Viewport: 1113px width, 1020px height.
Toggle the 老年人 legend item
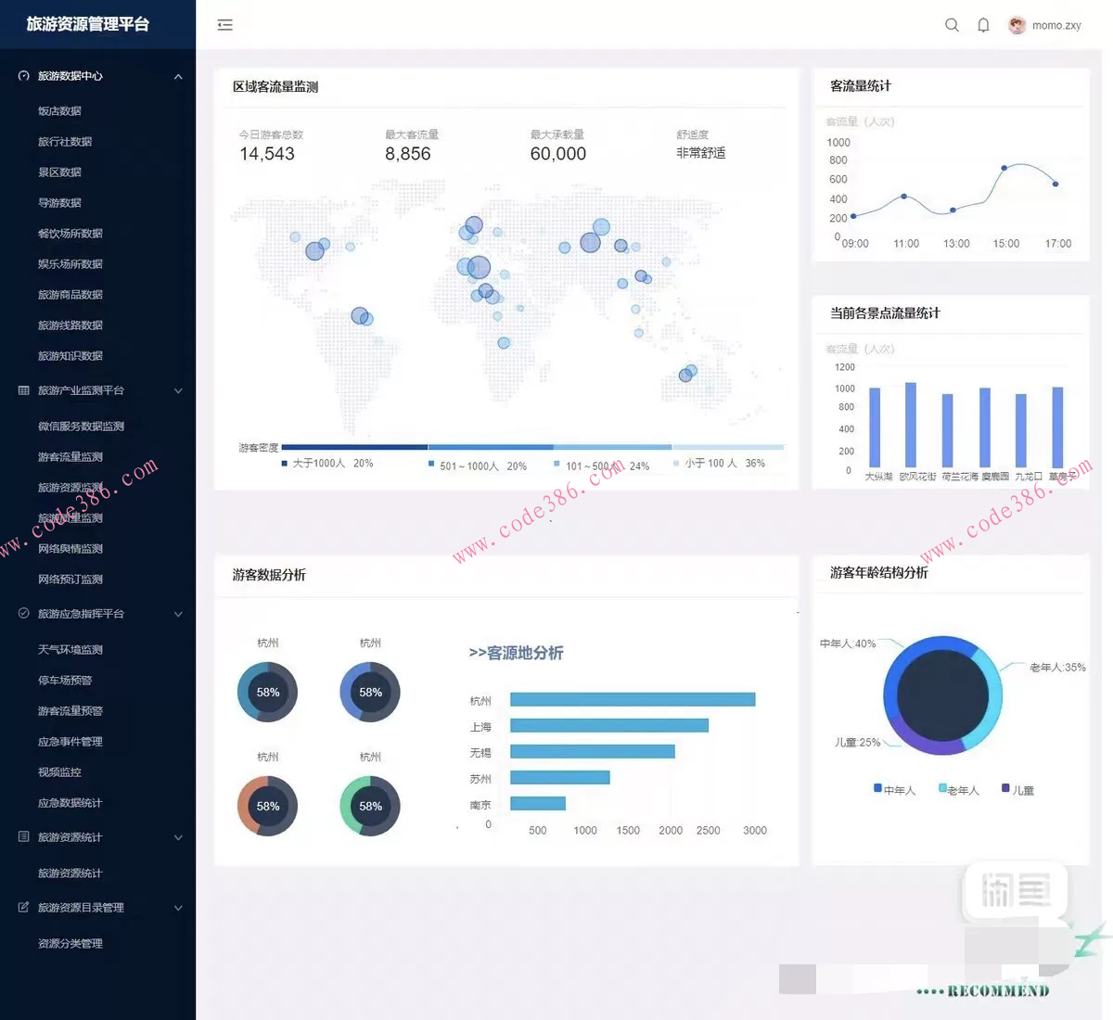(959, 790)
